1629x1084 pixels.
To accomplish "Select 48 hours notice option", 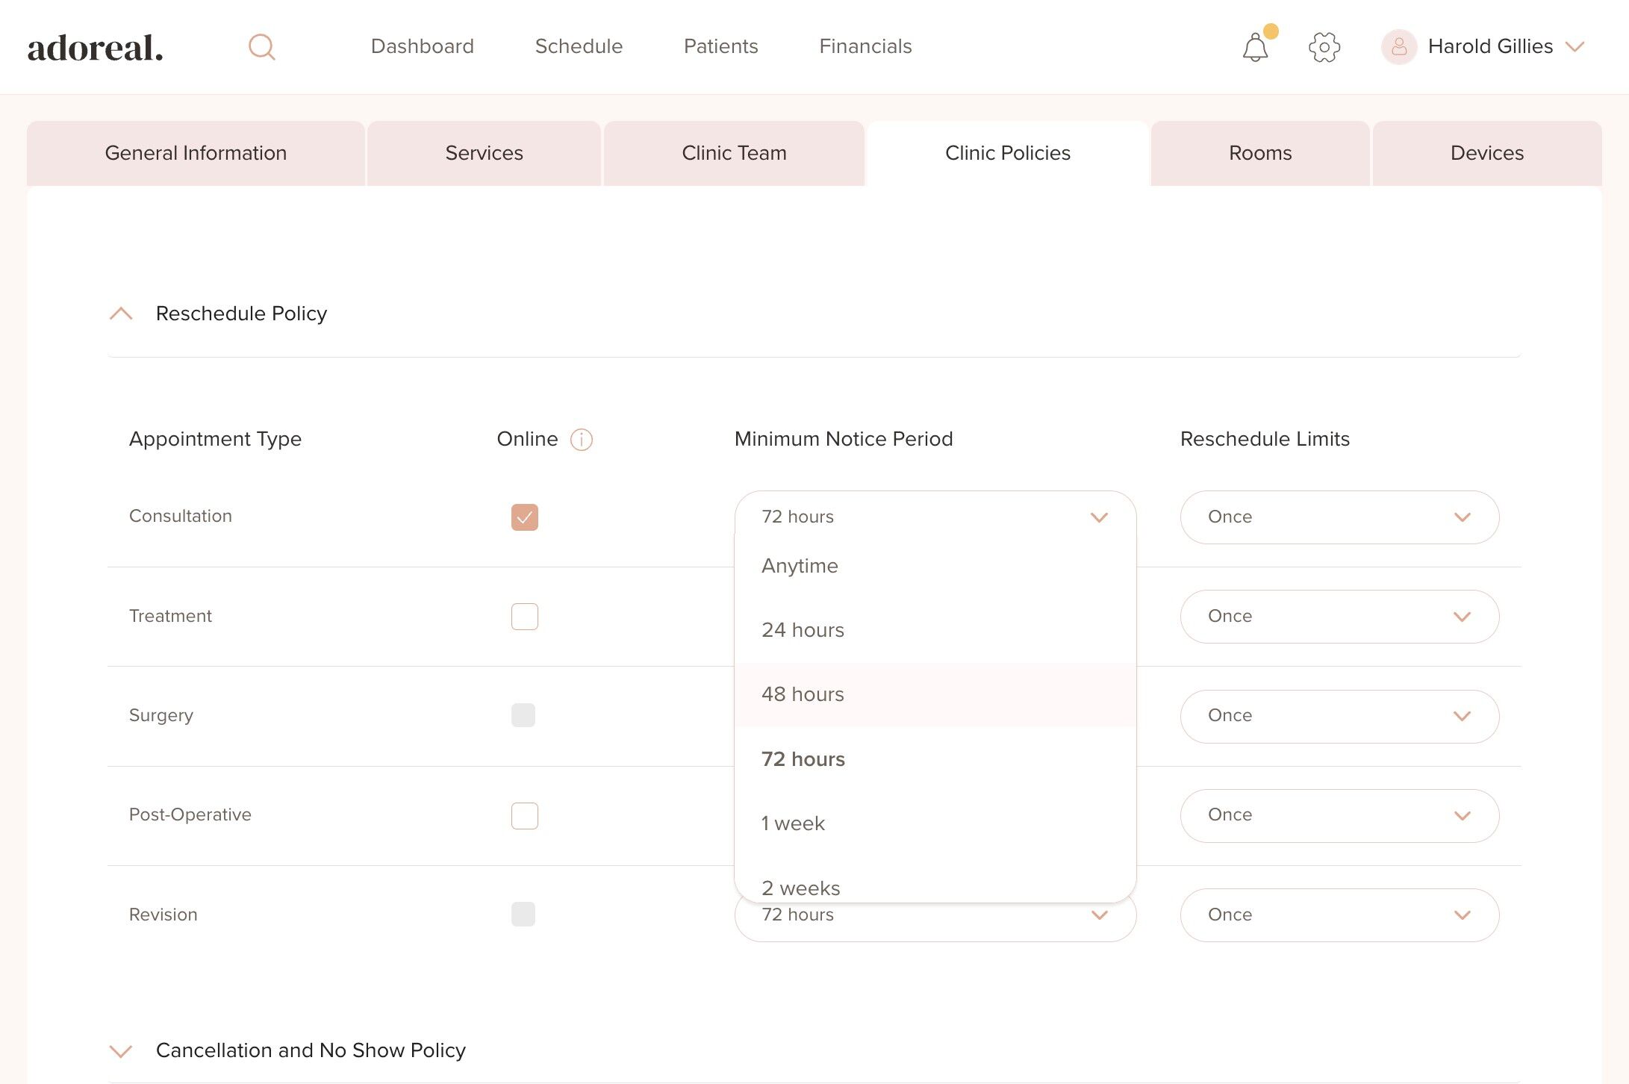I will (803, 694).
